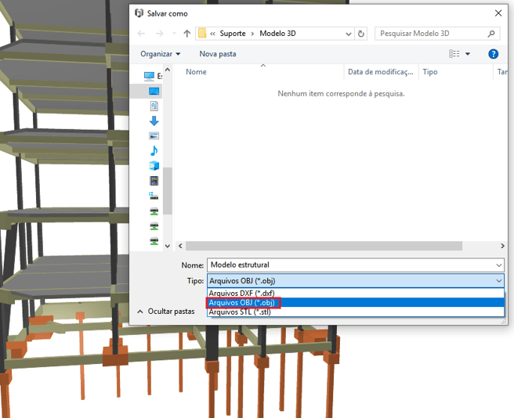Create a folder with Nova pasta
The height and width of the screenshot is (418, 514).
(217, 54)
